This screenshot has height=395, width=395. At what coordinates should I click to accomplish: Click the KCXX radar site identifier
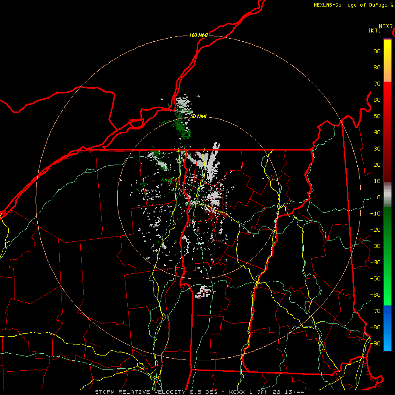point(237,392)
